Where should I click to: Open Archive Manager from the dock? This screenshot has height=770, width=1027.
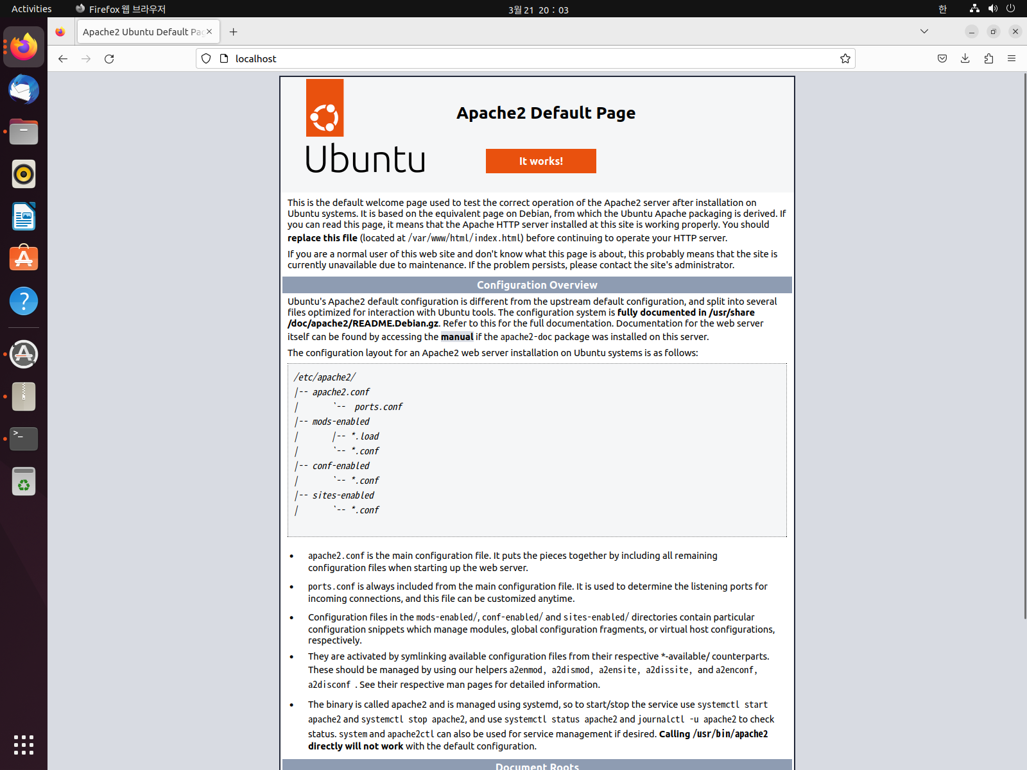(x=24, y=397)
